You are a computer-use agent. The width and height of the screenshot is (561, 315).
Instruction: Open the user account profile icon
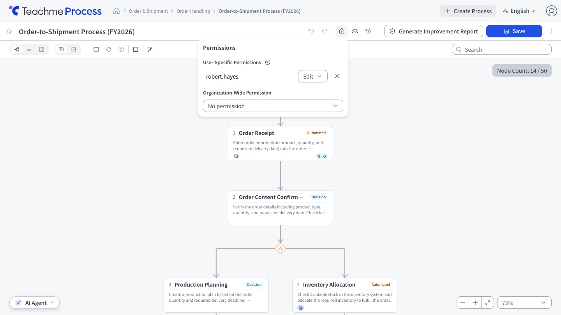(552, 11)
